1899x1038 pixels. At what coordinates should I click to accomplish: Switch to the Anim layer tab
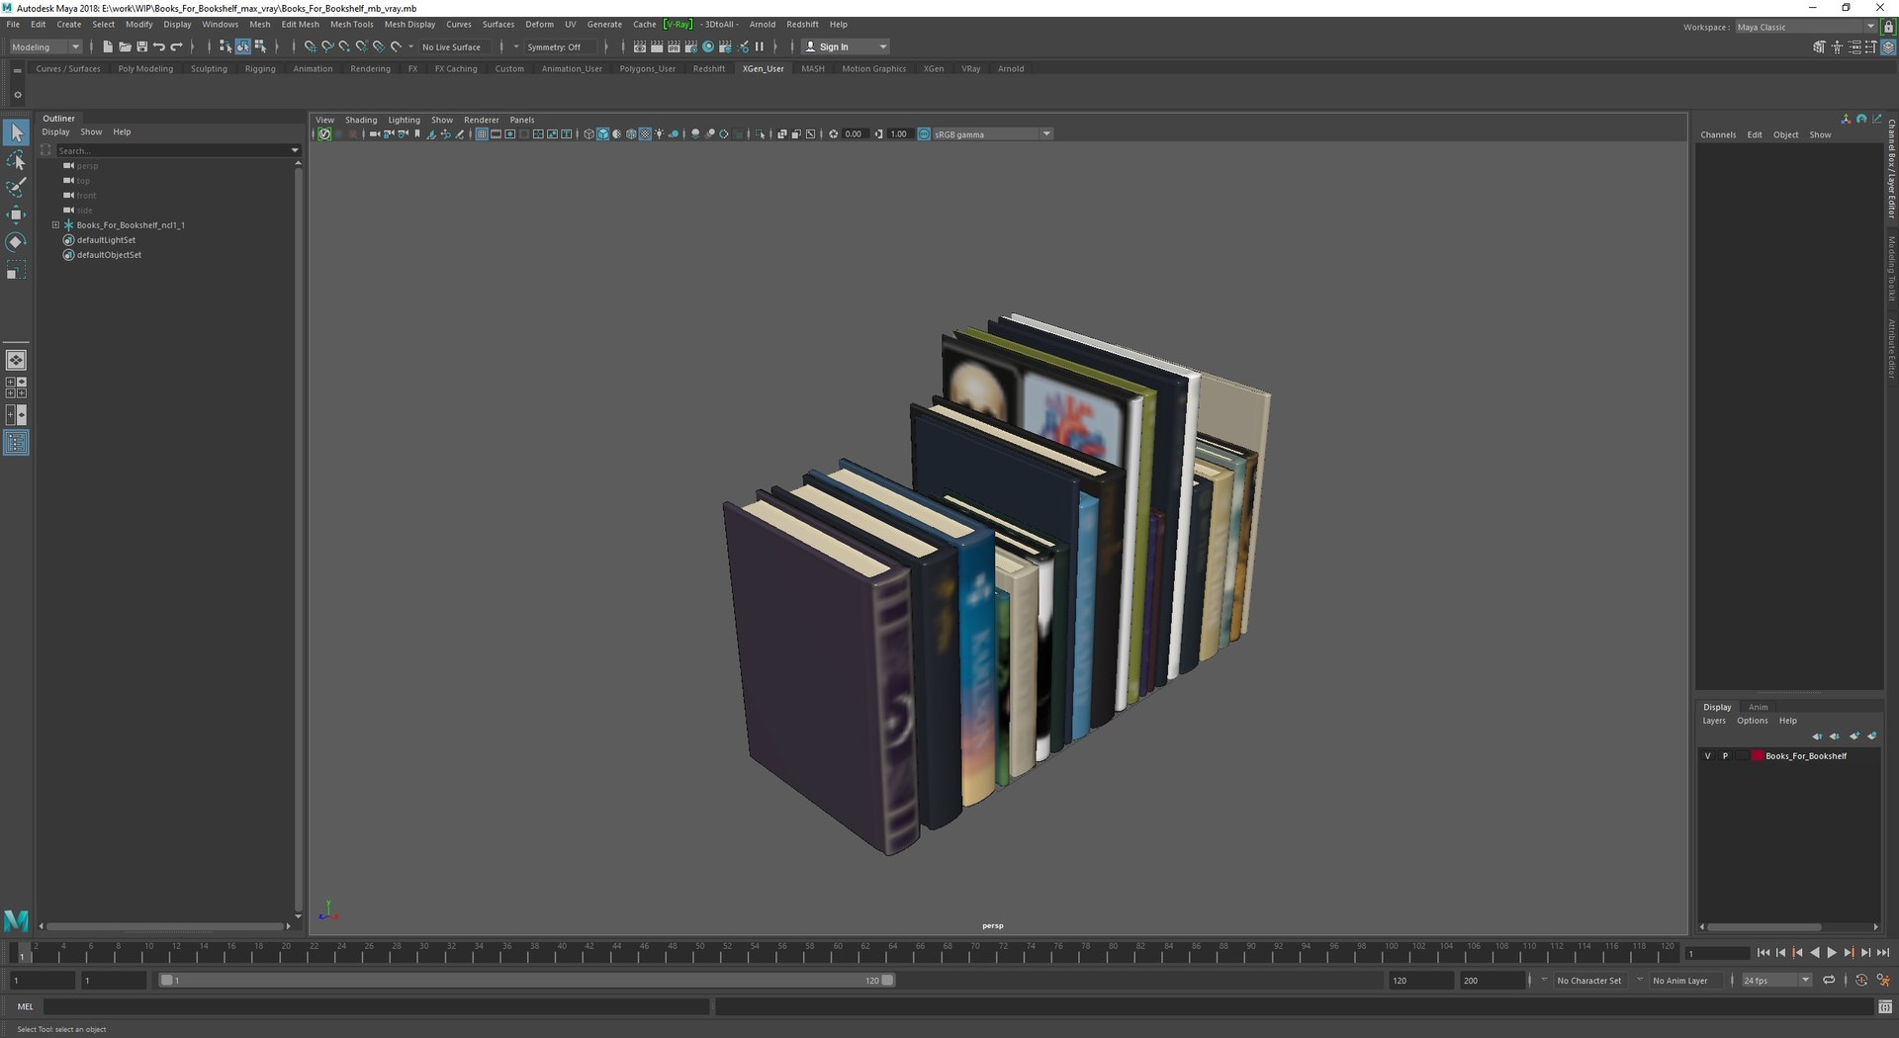[x=1758, y=708]
